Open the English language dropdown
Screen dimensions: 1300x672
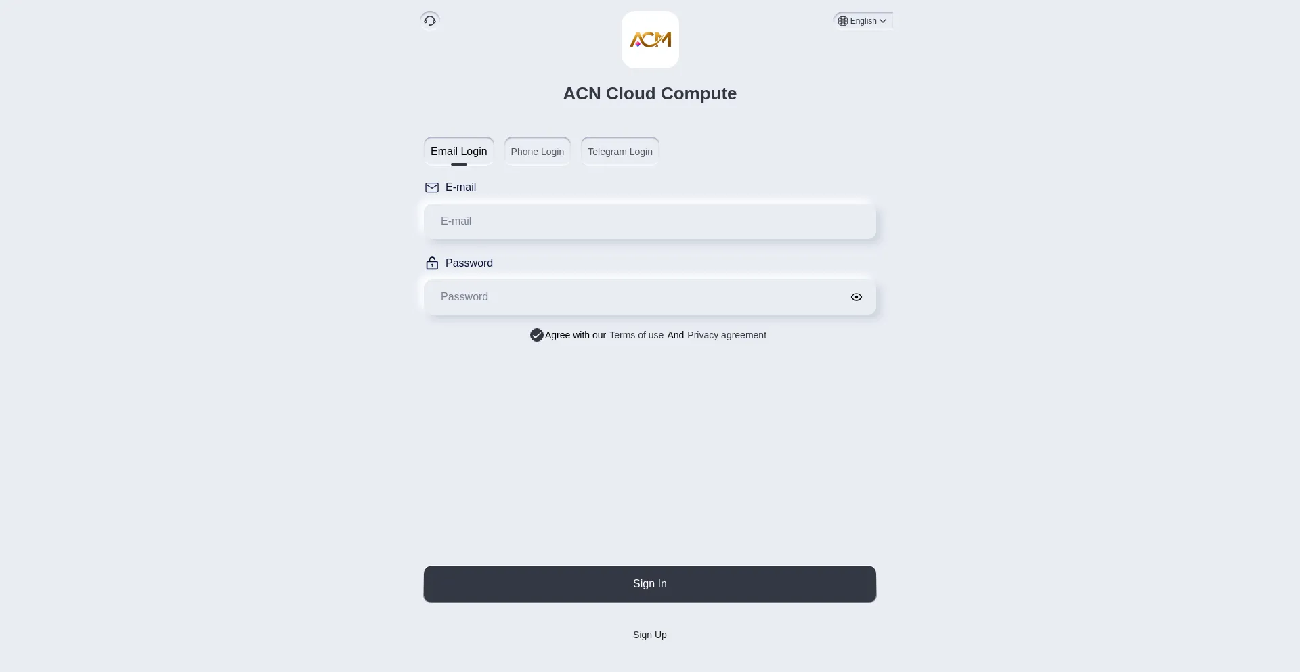(x=863, y=21)
